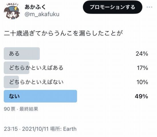Open the three-dot more options menu
This screenshot has width=157, height=137.
pyautogui.click(x=149, y=7)
